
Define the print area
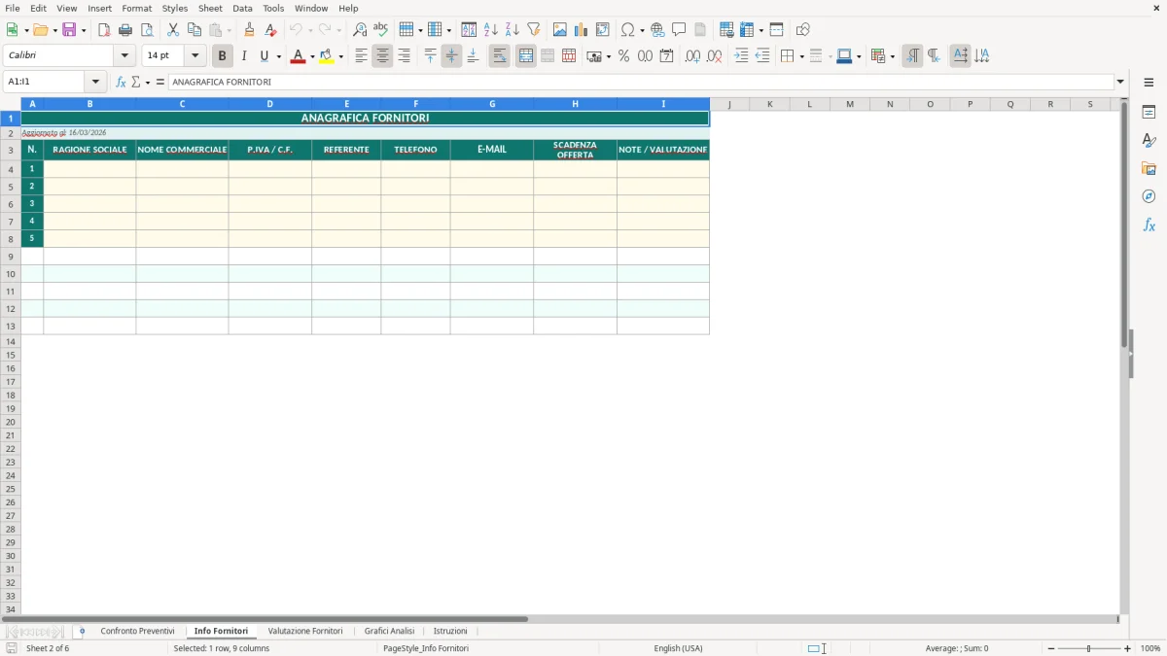pos(726,30)
